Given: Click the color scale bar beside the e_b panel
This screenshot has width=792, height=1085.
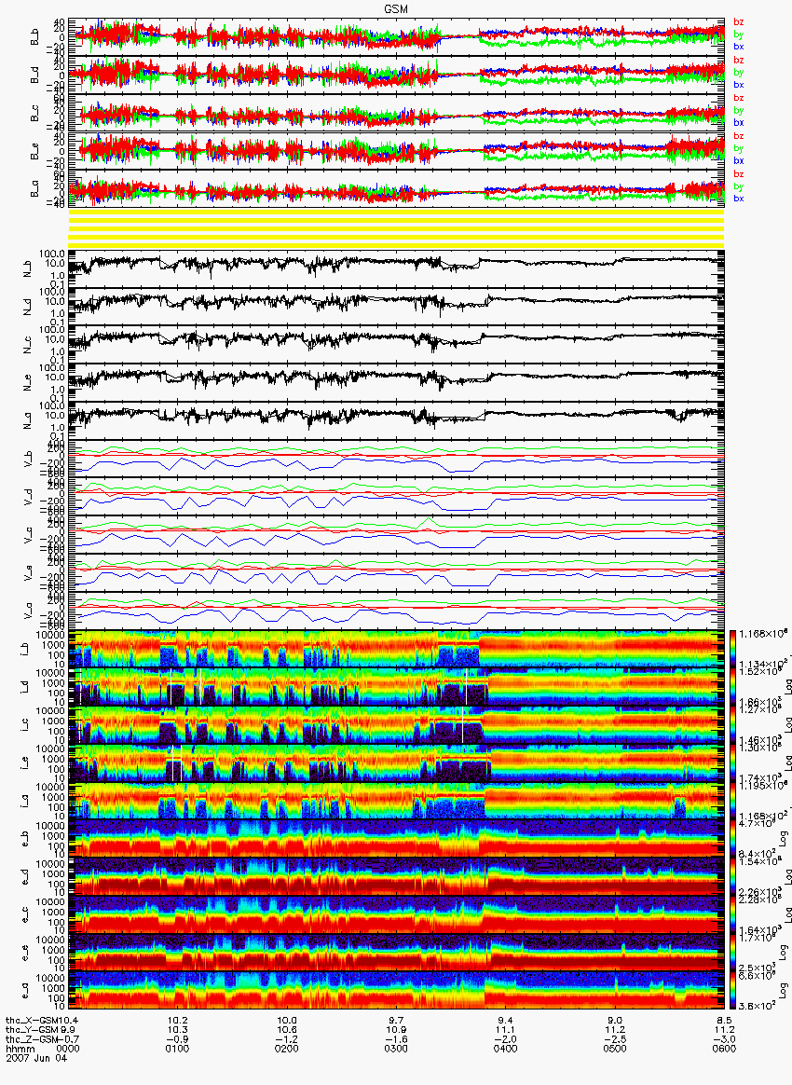Looking at the screenshot, I should point(732,839).
